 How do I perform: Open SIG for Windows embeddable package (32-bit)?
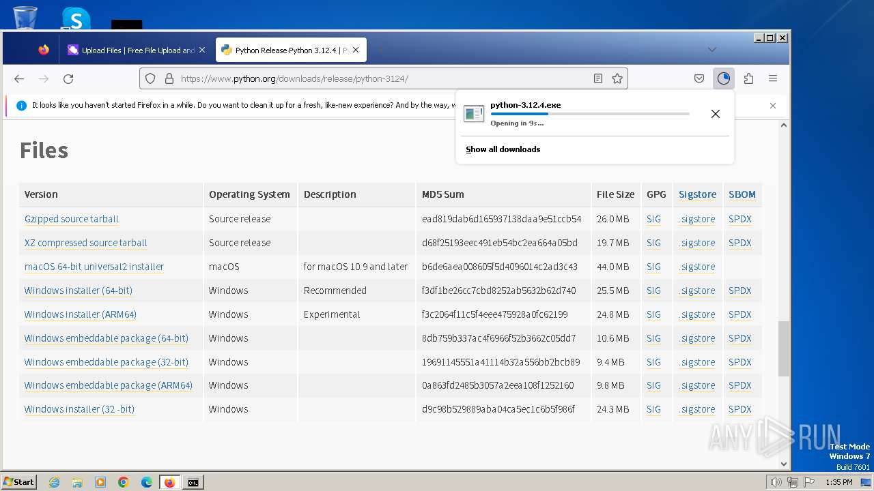click(654, 362)
